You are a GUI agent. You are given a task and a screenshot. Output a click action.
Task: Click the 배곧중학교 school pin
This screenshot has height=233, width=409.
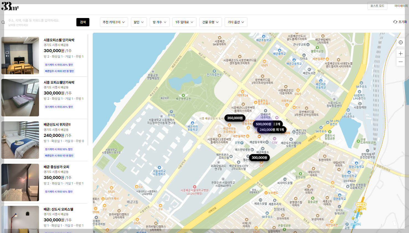(279, 50)
